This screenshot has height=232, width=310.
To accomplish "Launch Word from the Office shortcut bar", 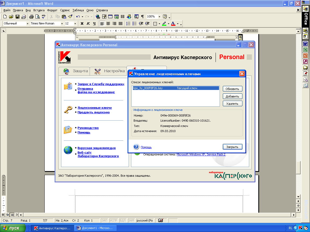I will 305,44.
